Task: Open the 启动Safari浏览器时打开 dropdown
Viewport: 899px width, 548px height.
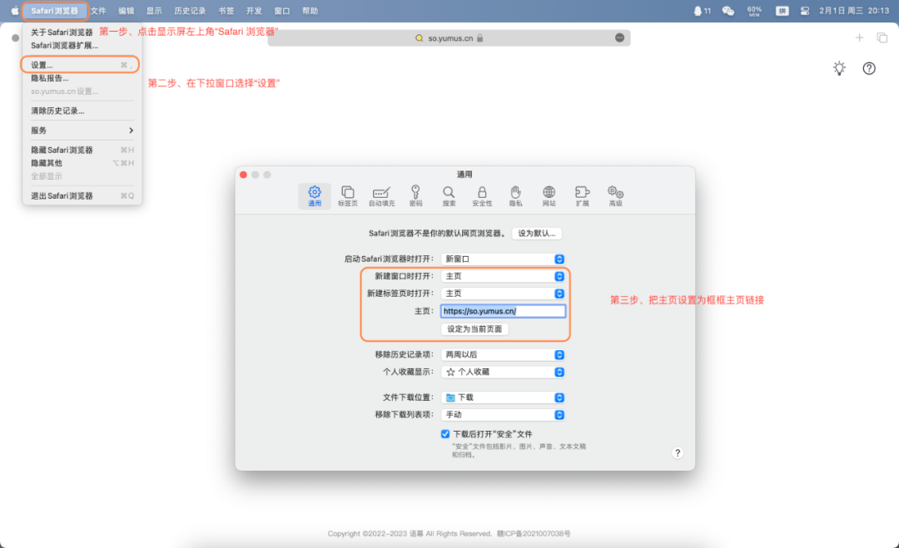Action: tap(503, 259)
